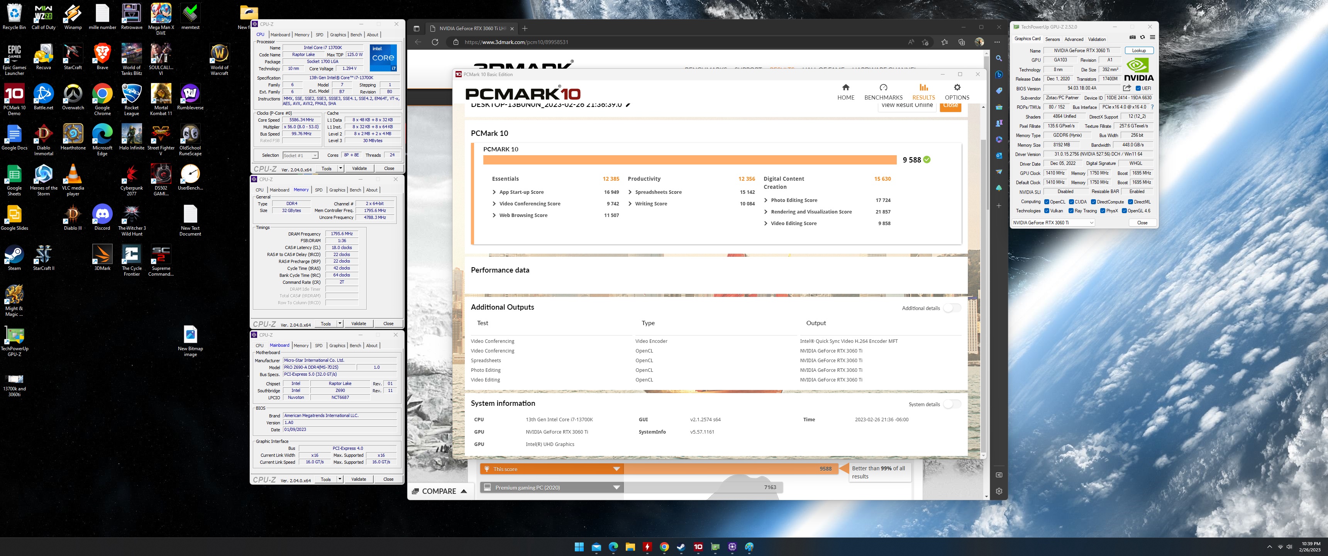Click the Bus Interface question mark in GPU-Z
Image resolution: width=1328 pixels, height=556 pixels.
tap(1152, 107)
